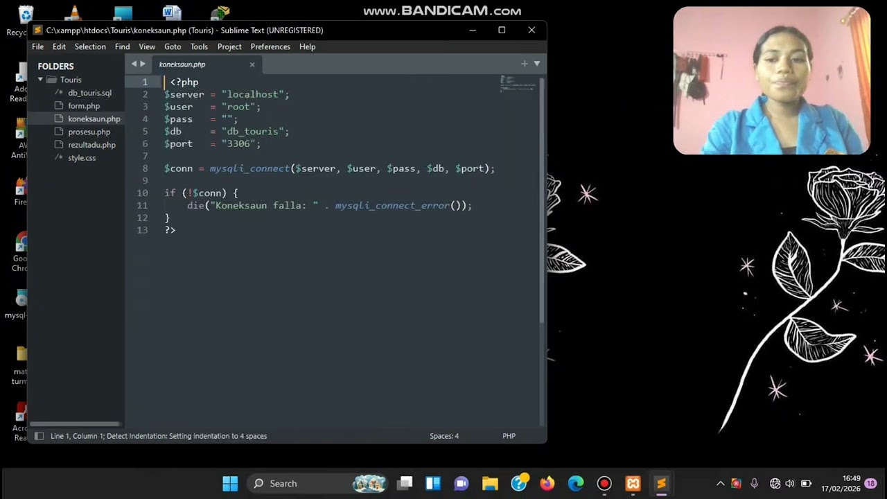
Task: Close the koneksaun.php tab
Action: coord(252,64)
